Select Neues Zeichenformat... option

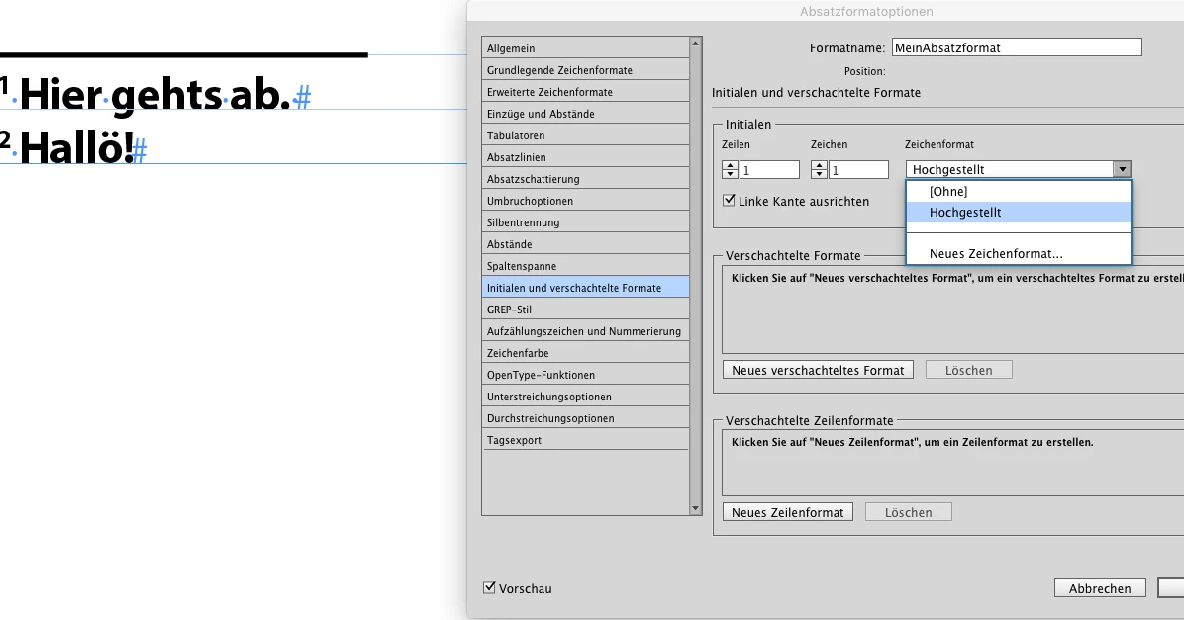coord(1019,254)
